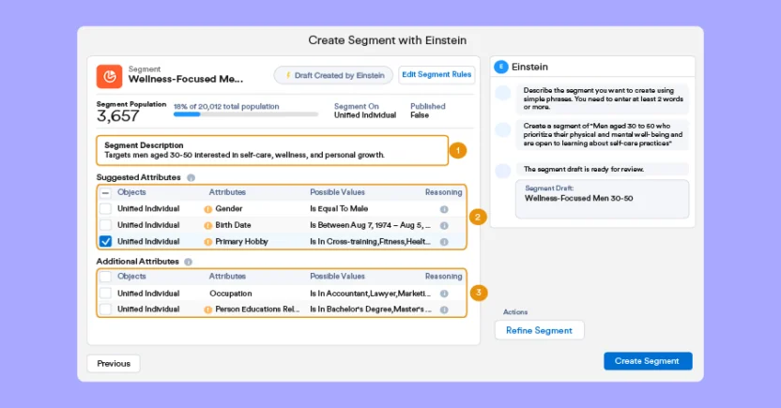Image resolution: width=781 pixels, height=408 pixels.
Task: Click 'Is In Bachelor's Degree' value
Action: click(370, 310)
